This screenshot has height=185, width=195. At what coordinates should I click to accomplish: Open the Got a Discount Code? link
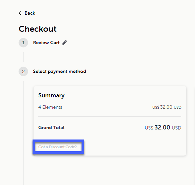click(x=57, y=147)
